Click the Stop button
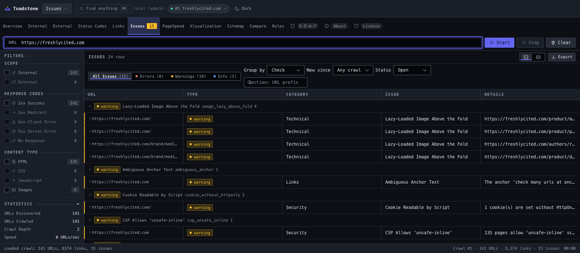Image resolution: width=580 pixels, height=253 pixels. tap(530, 43)
